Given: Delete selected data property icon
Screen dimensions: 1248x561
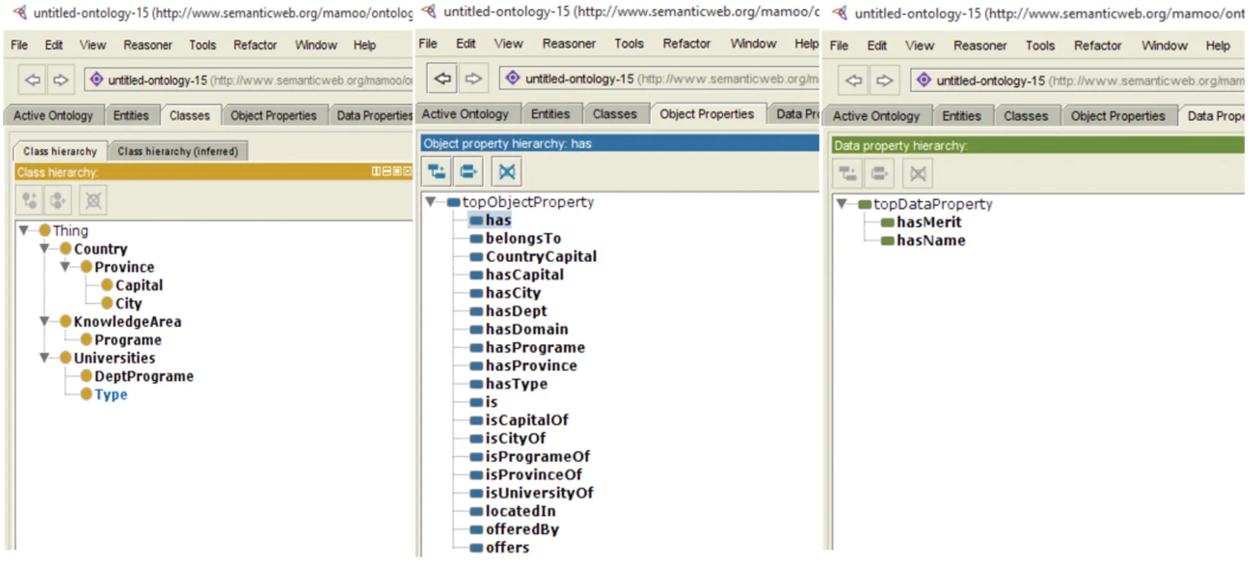Looking at the screenshot, I should 918,173.
